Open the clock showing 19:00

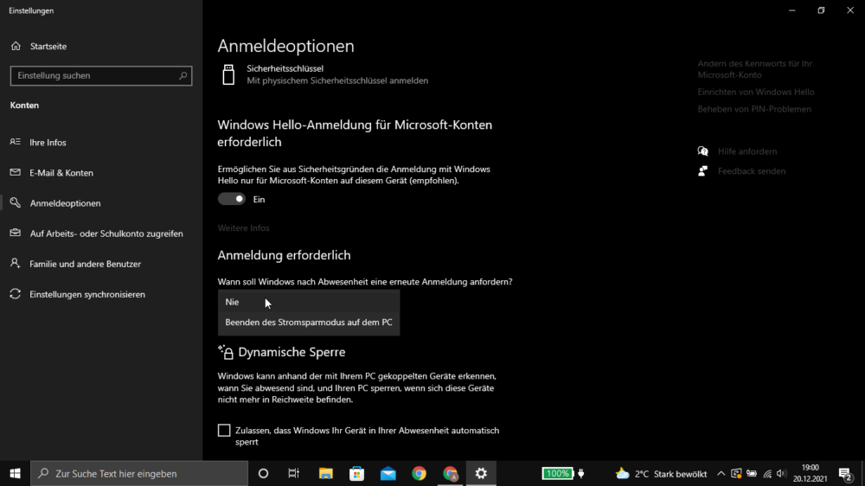pyautogui.click(x=810, y=473)
